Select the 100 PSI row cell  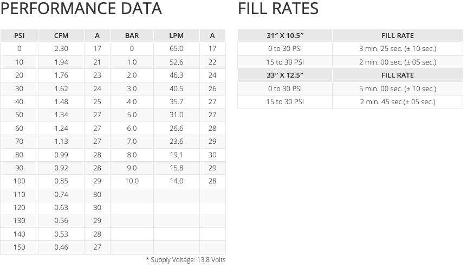point(20,181)
